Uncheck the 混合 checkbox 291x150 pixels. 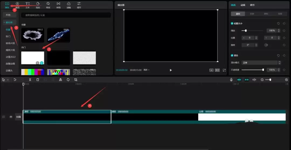[232, 55]
